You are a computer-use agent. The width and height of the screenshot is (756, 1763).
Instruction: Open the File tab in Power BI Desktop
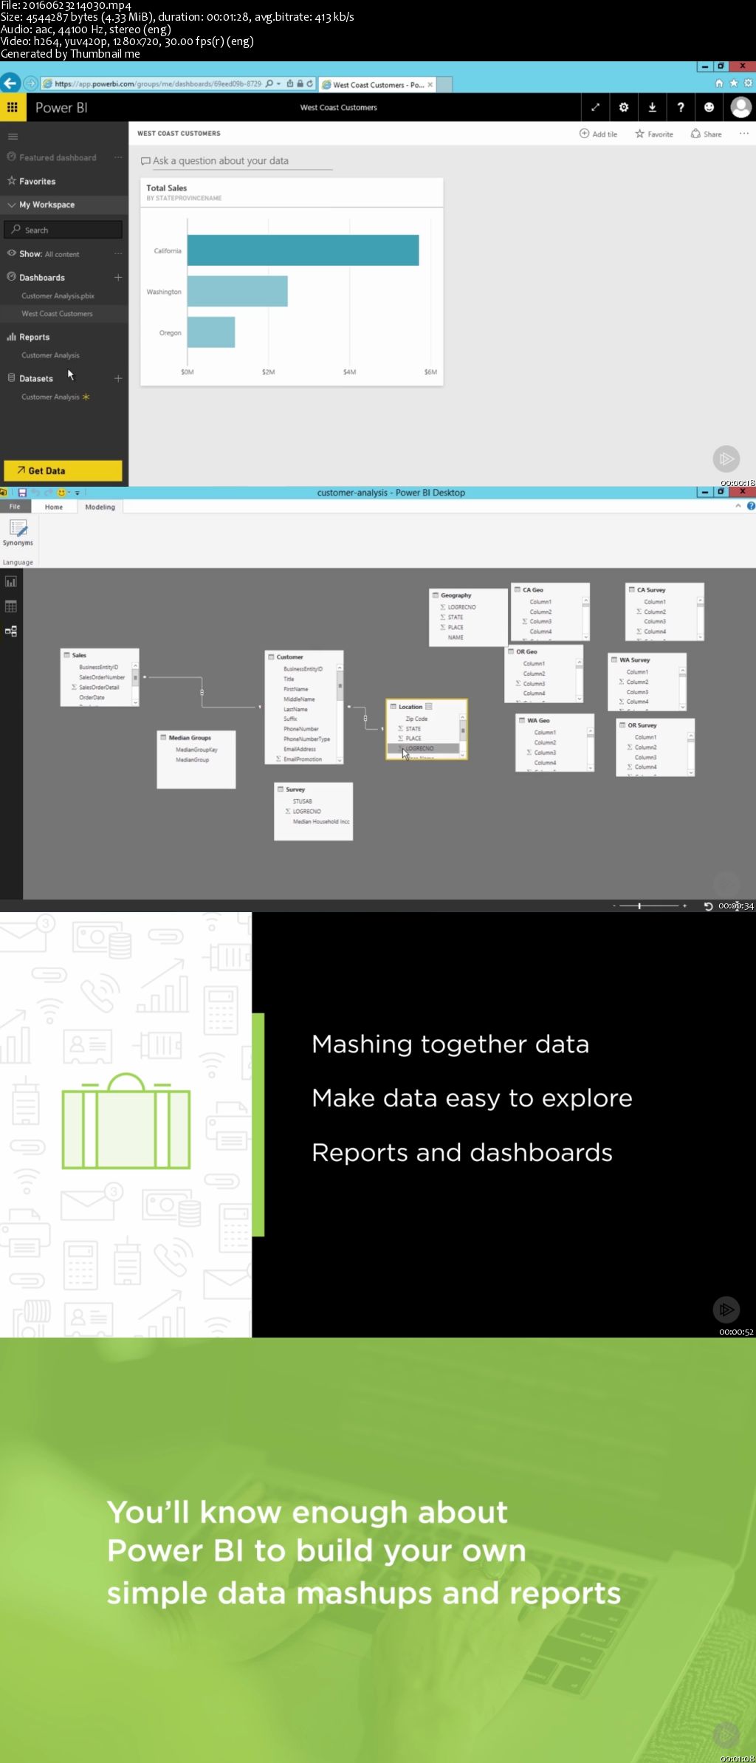(15, 507)
